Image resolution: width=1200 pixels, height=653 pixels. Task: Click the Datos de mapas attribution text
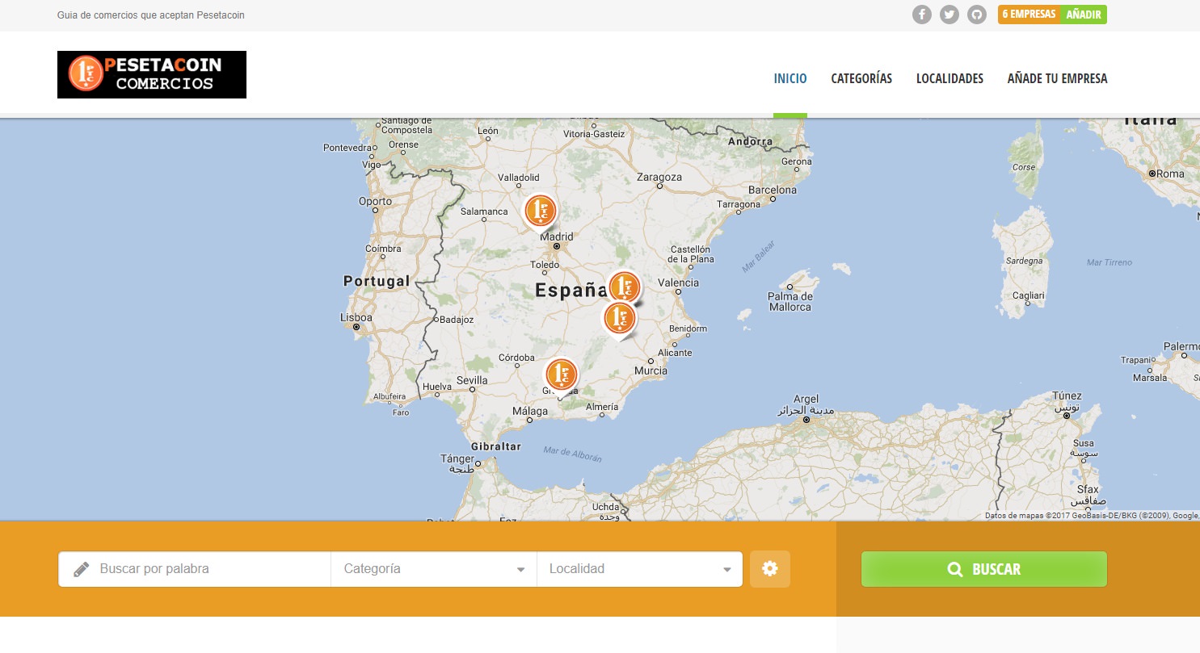click(x=1091, y=515)
